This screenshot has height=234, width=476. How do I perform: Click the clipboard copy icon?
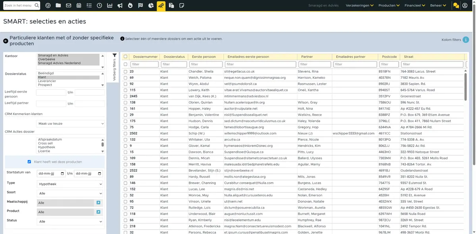click(171, 6)
